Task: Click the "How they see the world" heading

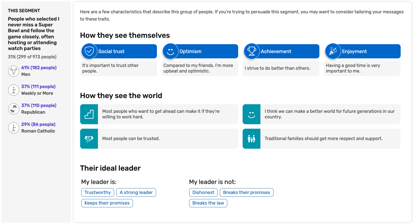Action: 121,96
